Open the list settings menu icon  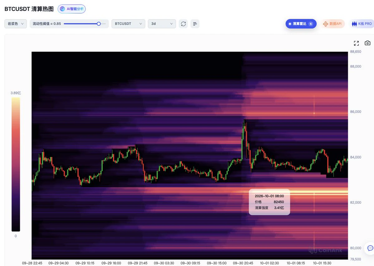pyautogui.click(x=195, y=24)
